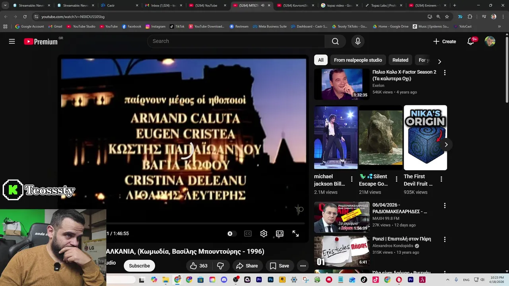Select the All filter chip
The width and height of the screenshot is (509, 286).
[321, 60]
